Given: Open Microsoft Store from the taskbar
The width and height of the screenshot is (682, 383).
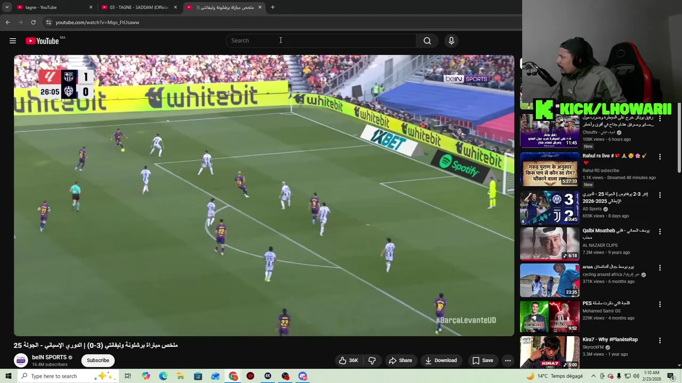Looking at the screenshot, I should pyautogui.click(x=198, y=376).
